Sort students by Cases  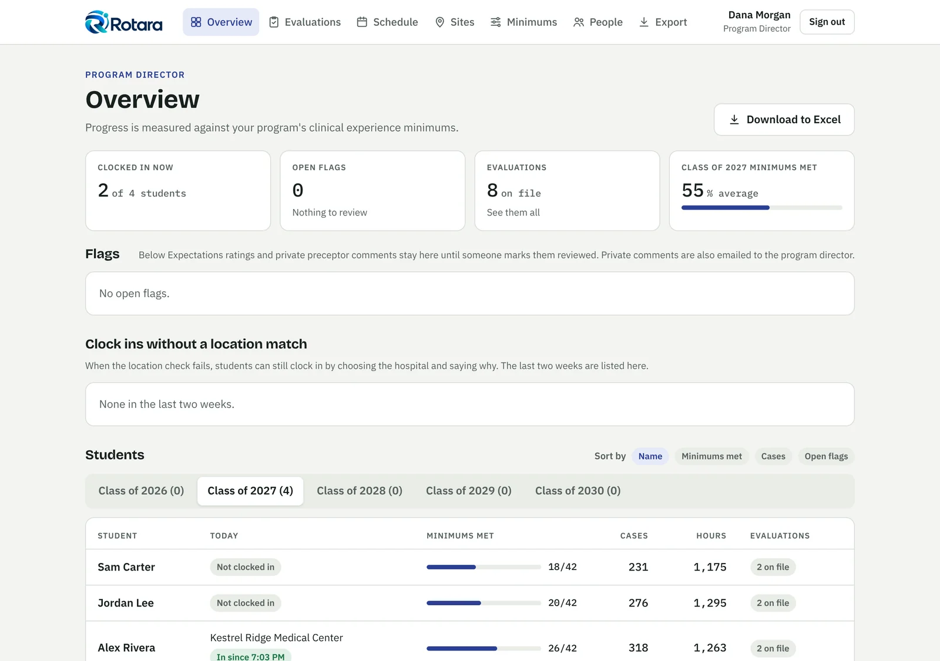(x=773, y=456)
